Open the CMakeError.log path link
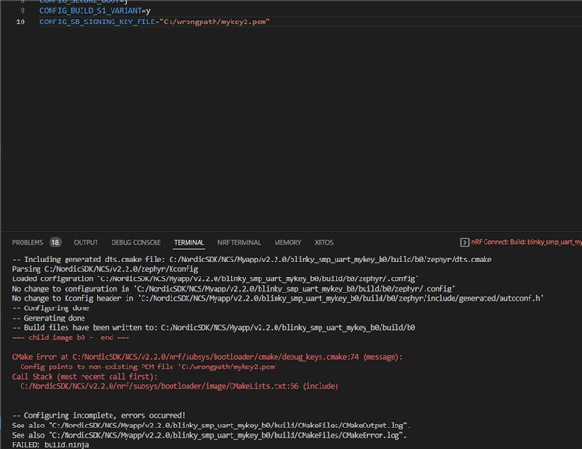This screenshot has height=449, width=582. click(x=226, y=435)
